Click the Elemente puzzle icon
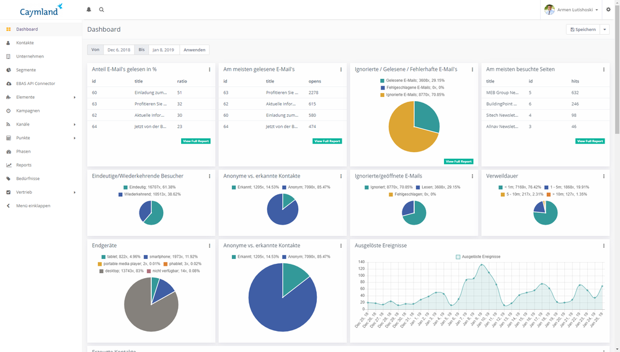 point(8,97)
